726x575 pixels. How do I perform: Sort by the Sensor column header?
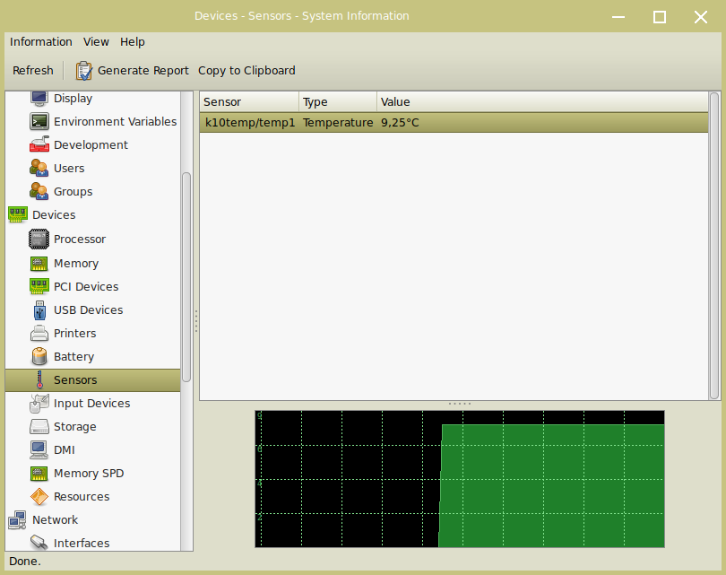(x=249, y=101)
